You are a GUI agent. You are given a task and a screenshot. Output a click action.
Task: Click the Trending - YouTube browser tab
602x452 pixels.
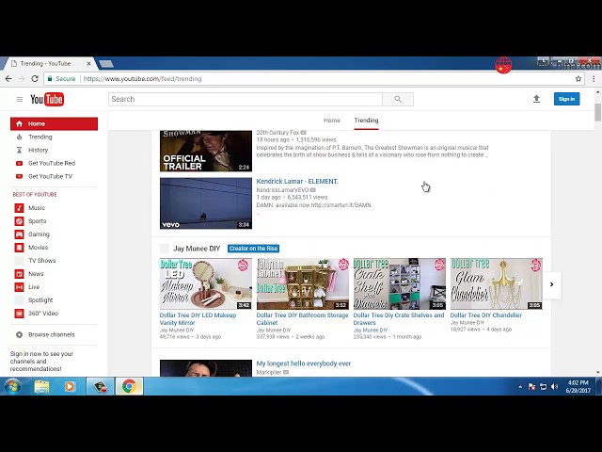point(50,63)
